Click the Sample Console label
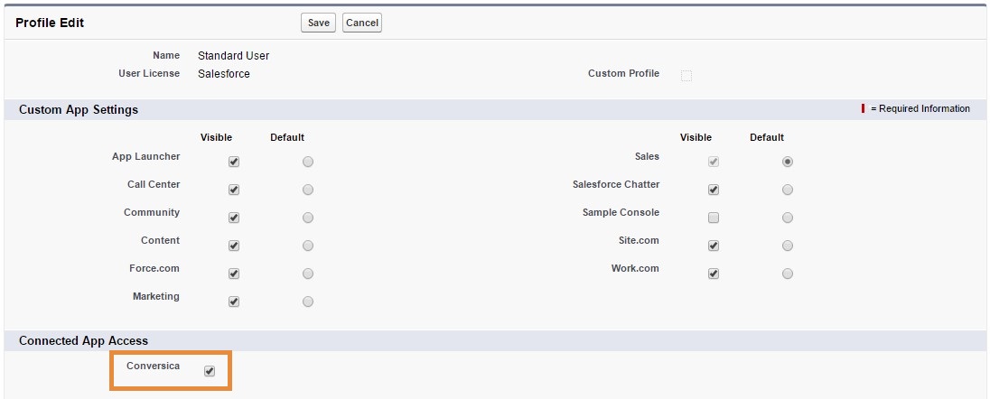Screen dimensions: 990x399 pyautogui.click(x=621, y=212)
